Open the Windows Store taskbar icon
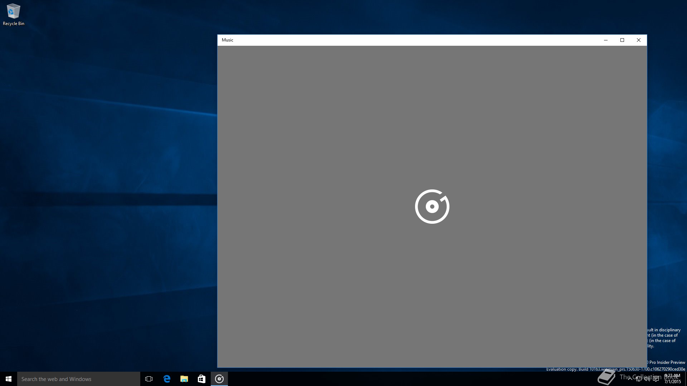 (x=201, y=379)
